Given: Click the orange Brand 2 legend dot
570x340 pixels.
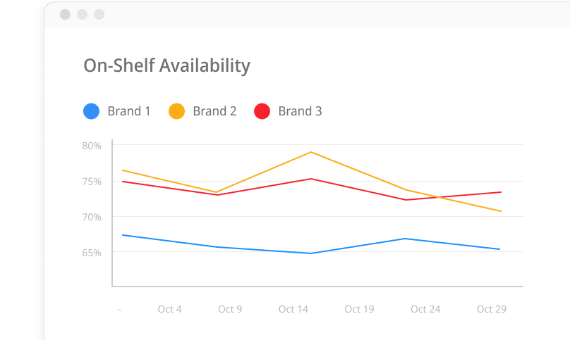Looking at the screenshot, I should point(176,111).
